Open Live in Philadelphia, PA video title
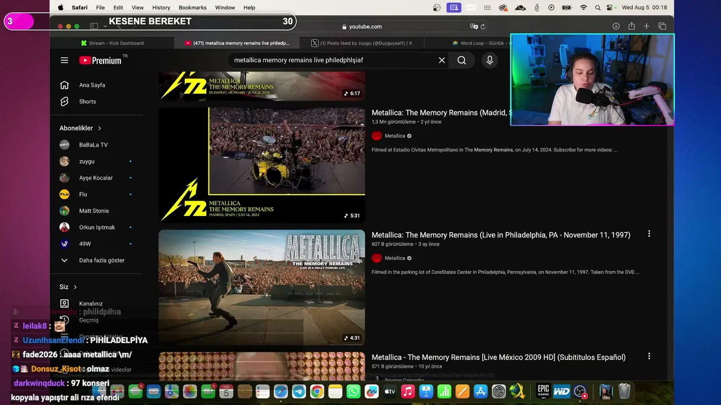Viewport: 721px width, 405px height. [501, 235]
